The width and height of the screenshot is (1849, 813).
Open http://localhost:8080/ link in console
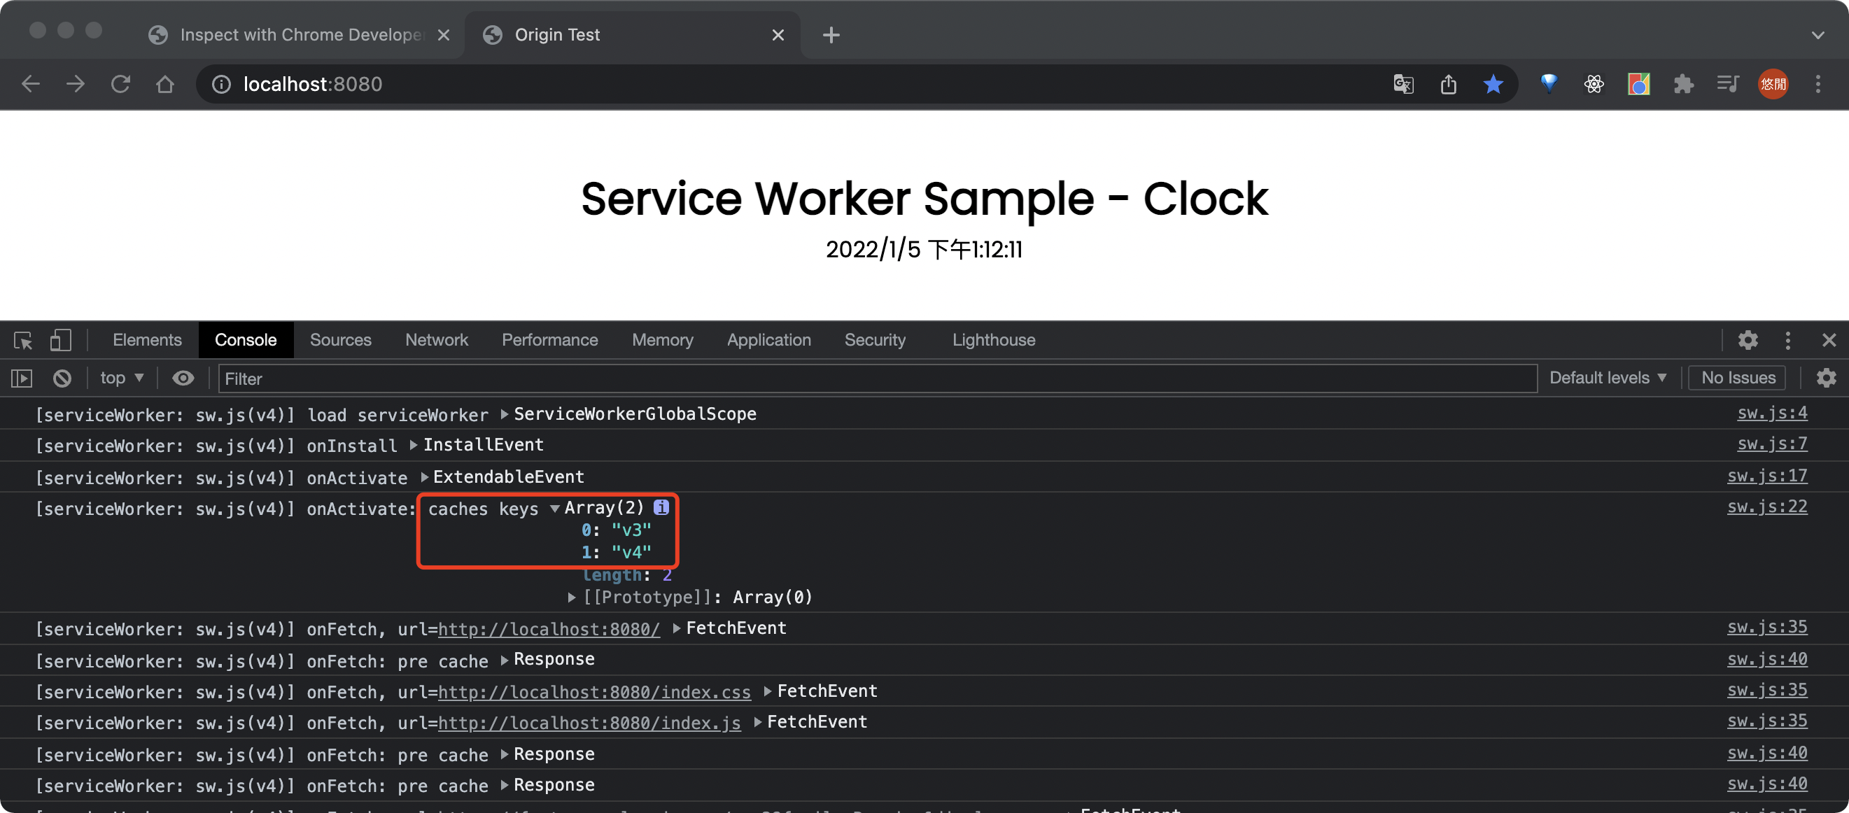click(549, 629)
